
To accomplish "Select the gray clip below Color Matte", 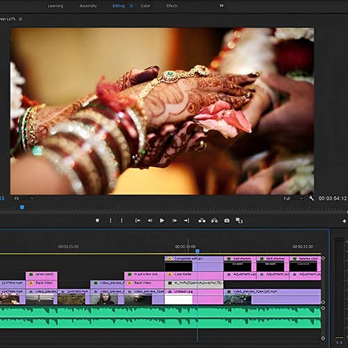I will tap(194, 285).
